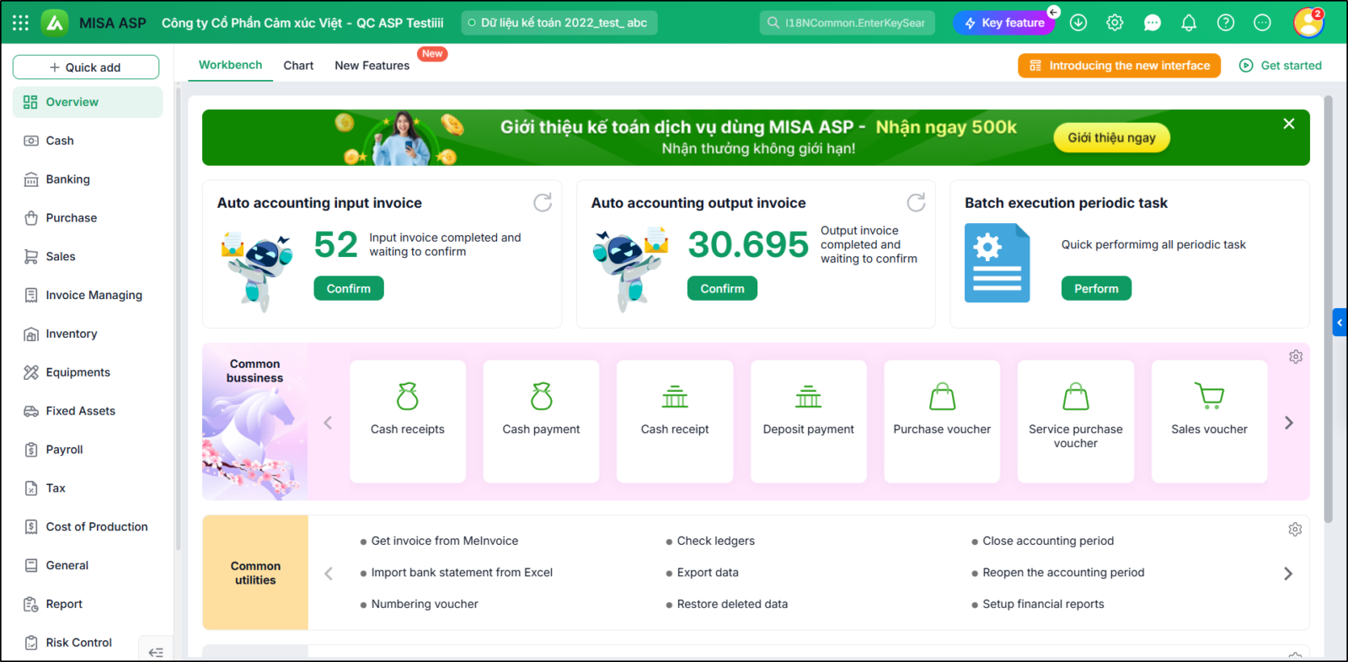Open Common utilities settings gear
The width and height of the screenshot is (1348, 662).
pos(1295,530)
